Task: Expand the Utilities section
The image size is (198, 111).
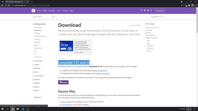Action: tap(36, 83)
